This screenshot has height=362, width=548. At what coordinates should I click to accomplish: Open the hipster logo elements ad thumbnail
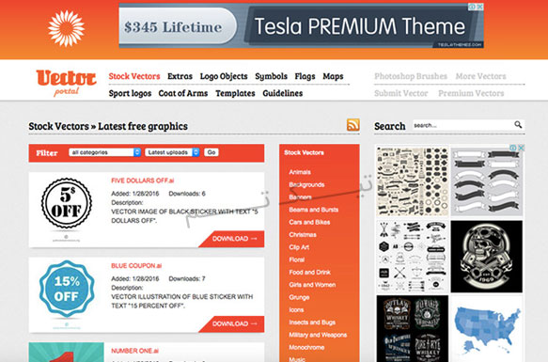pyautogui.click(x=413, y=257)
